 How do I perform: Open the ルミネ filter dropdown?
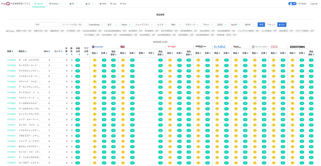[x=162, y=25]
